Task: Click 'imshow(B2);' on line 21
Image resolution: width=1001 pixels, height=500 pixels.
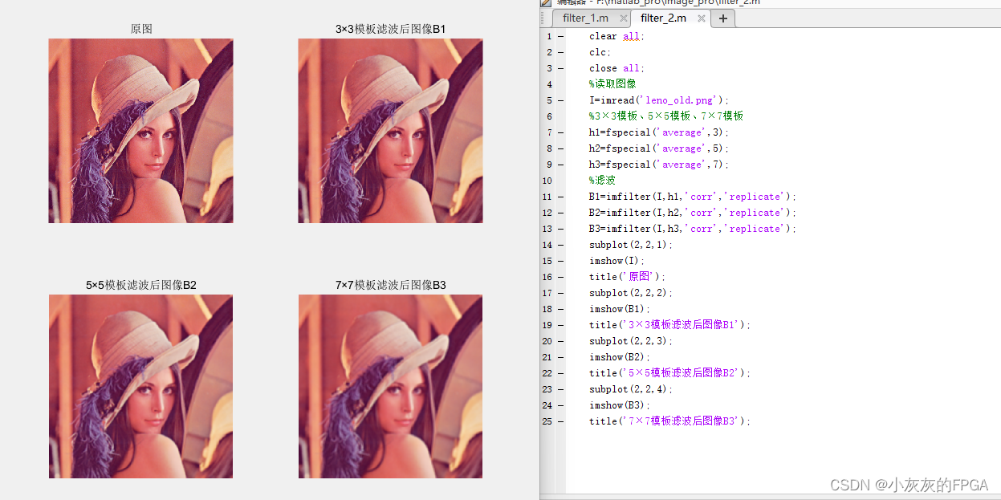Action: [x=620, y=357]
